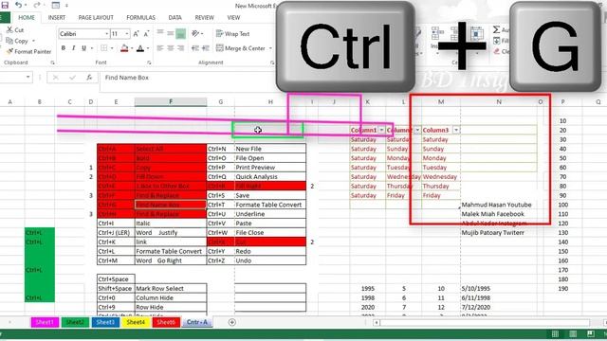
Task: Click cell containing Quick Analysis
Action: click(x=270, y=177)
